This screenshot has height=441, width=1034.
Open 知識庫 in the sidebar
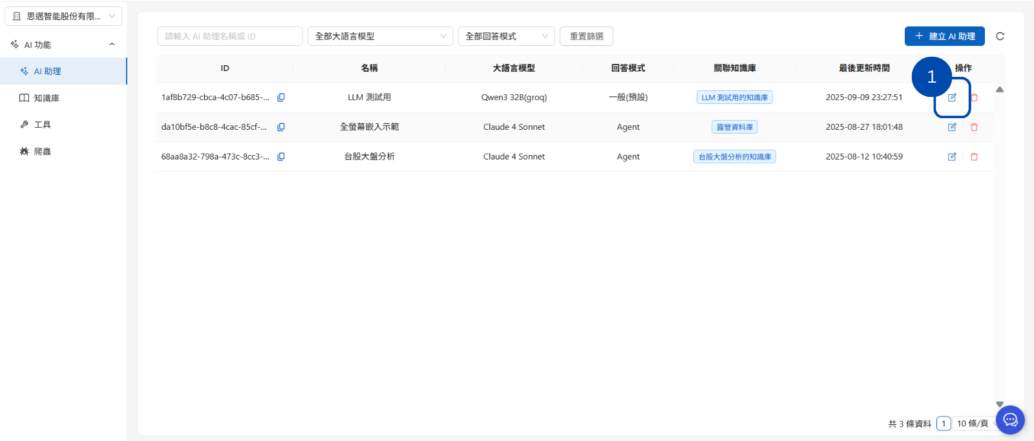[x=47, y=98]
